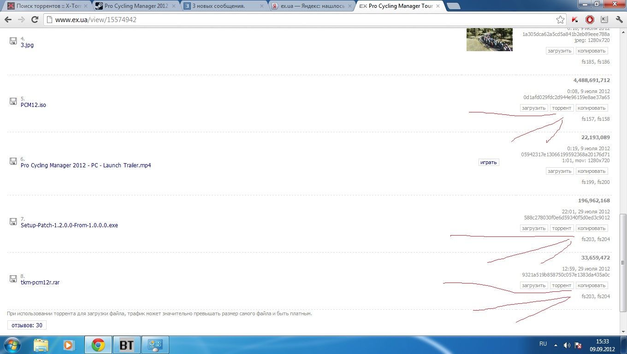The image size is (627, 354).
Task: Click the RU language indicator in taskbar
Action: click(543, 344)
